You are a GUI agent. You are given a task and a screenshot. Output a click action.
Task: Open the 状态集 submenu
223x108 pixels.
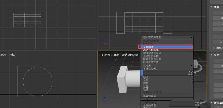click(x=167, y=66)
